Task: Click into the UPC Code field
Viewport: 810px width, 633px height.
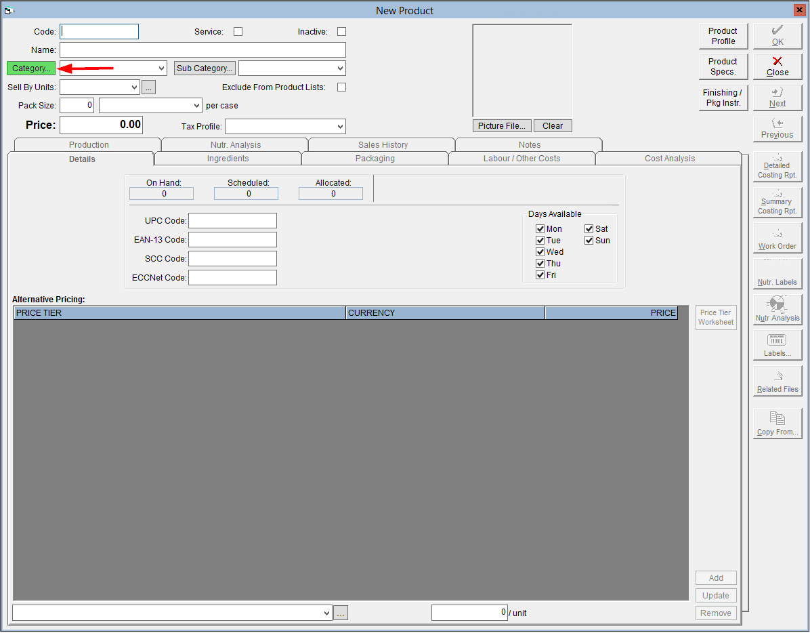Action: click(x=232, y=221)
